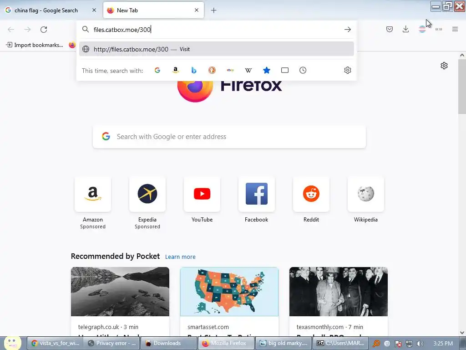
Task: Click the address bar text field
Action: [217, 30]
